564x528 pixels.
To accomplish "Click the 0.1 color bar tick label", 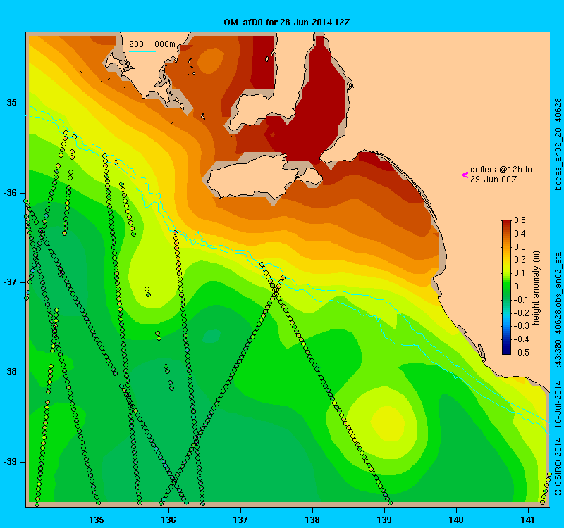I will click(520, 273).
